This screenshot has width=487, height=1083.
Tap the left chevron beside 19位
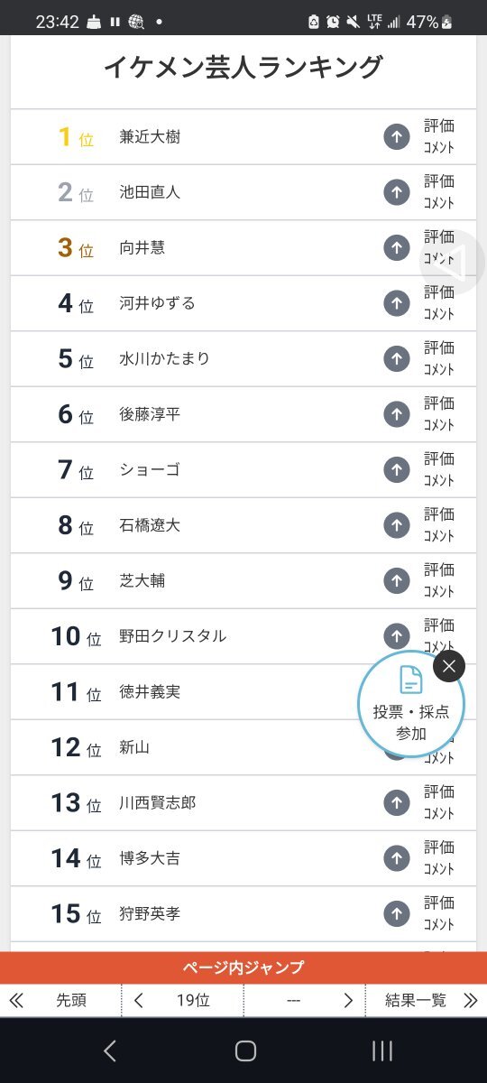[x=139, y=1000]
